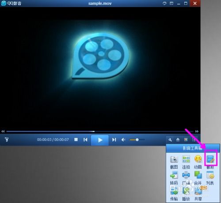Viewport: 221px width, 203px height.
Task: Click the 影音工具箱 panel header
Action: pyautogui.click(x=193, y=148)
